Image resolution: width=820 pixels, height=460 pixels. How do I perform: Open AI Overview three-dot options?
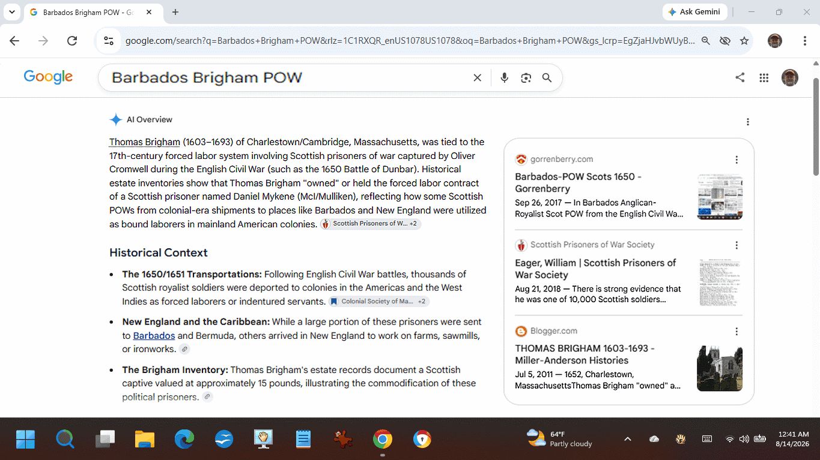click(748, 122)
